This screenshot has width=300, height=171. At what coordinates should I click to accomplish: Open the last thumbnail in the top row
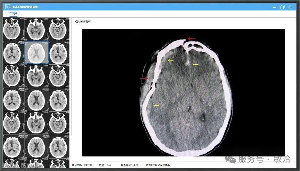(59, 29)
